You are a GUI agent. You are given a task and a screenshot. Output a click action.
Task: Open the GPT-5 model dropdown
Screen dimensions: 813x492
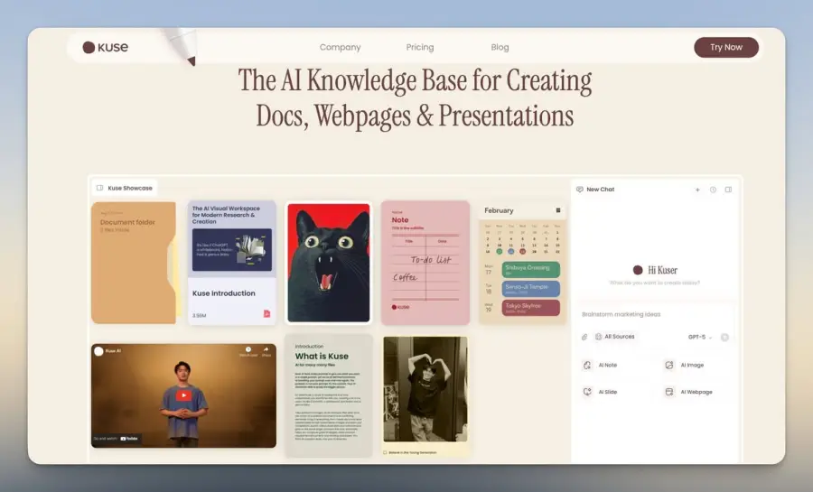(x=700, y=337)
